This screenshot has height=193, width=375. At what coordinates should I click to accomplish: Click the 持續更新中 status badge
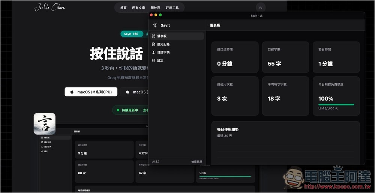coord(130,110)
